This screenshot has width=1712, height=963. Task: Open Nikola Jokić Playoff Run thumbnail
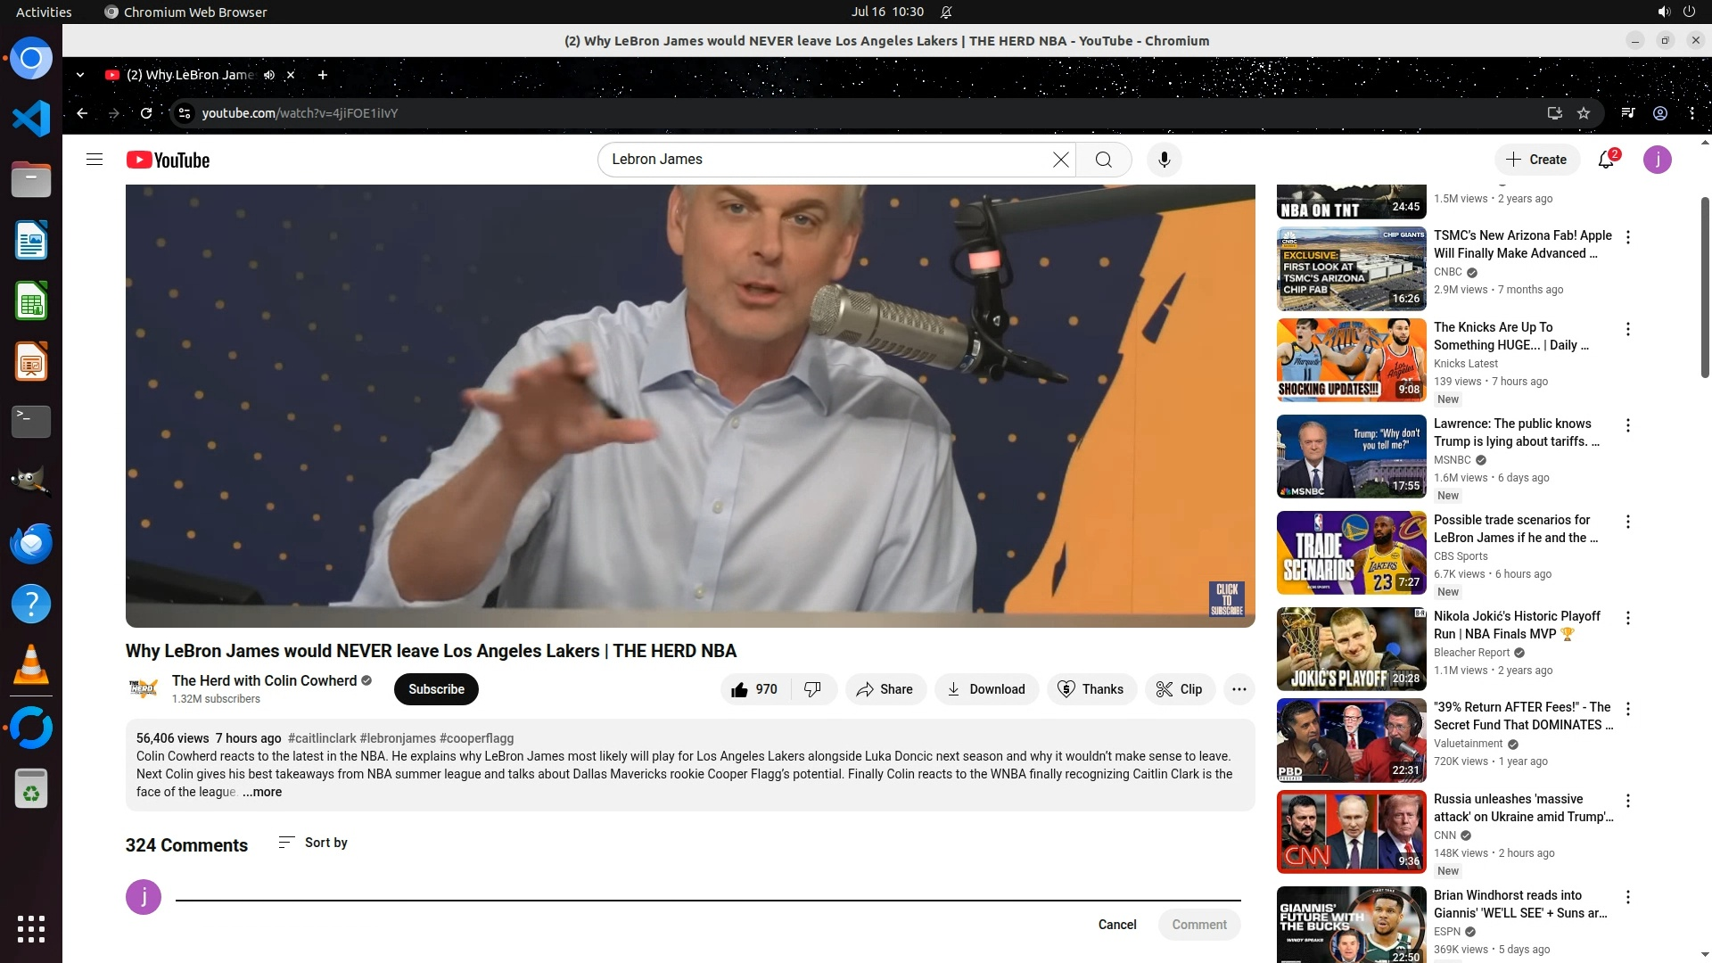tap(1351, 648)
